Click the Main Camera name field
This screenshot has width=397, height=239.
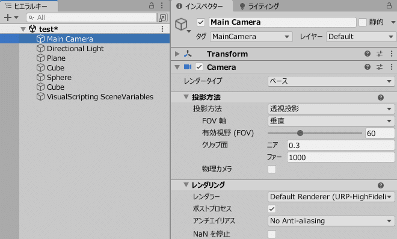coord(283,22)
